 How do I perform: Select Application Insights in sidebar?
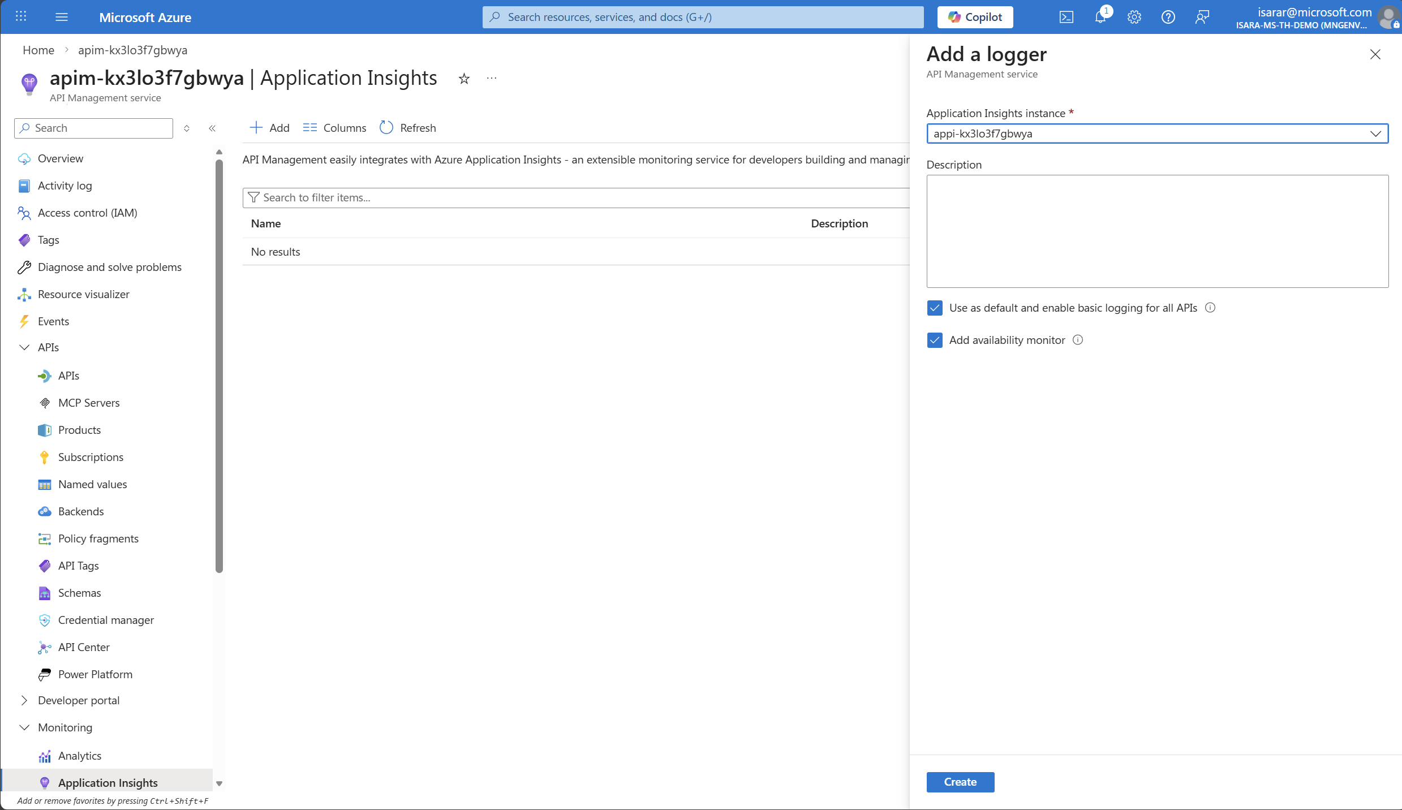coord(107,783)
